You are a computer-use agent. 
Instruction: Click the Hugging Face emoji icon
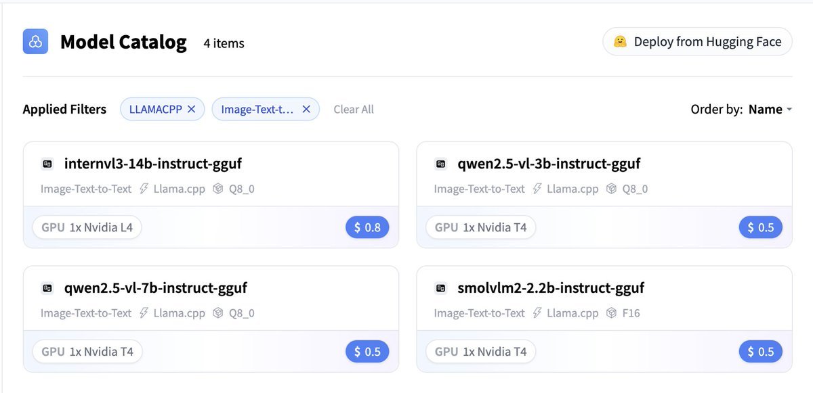(620, 42)
